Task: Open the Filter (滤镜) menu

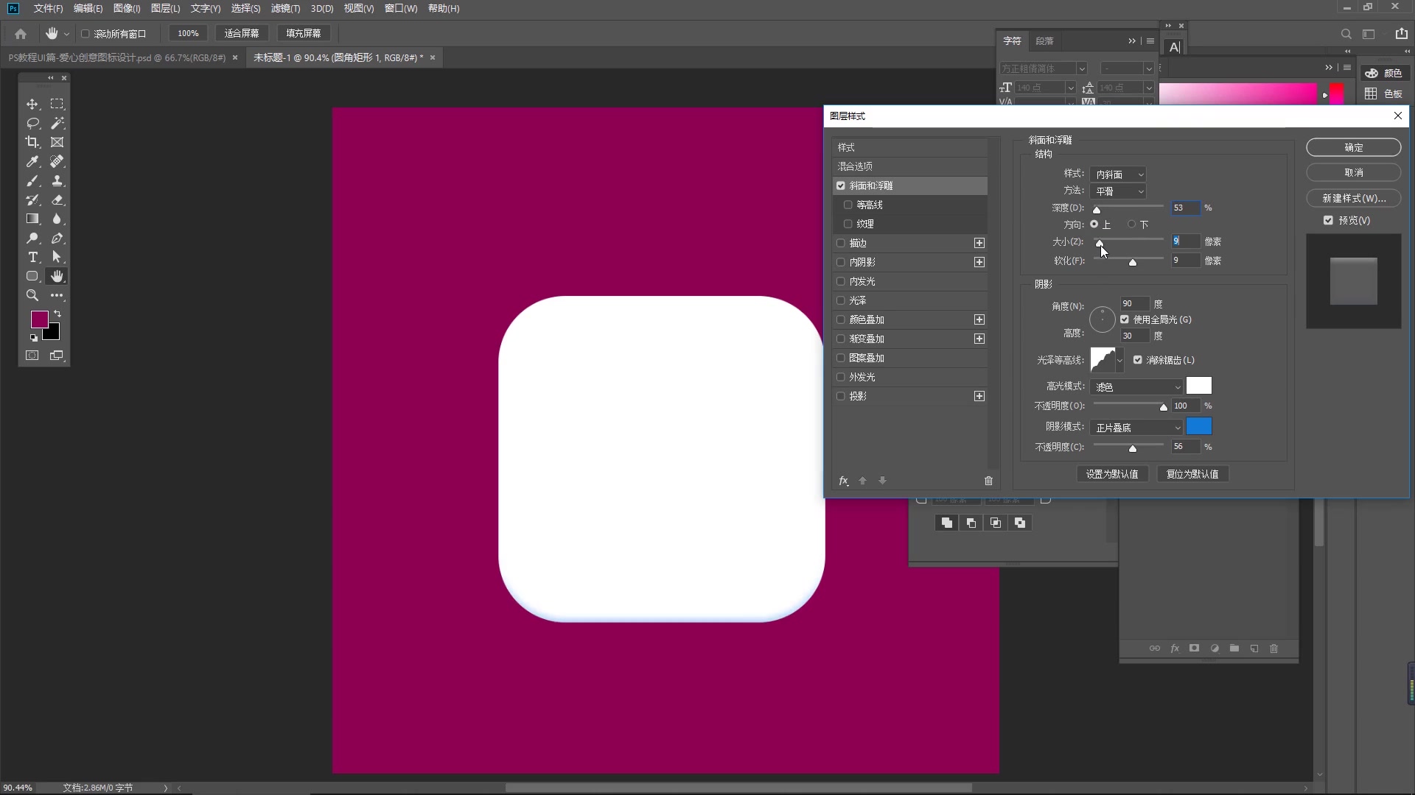Action: coord(285,8)
